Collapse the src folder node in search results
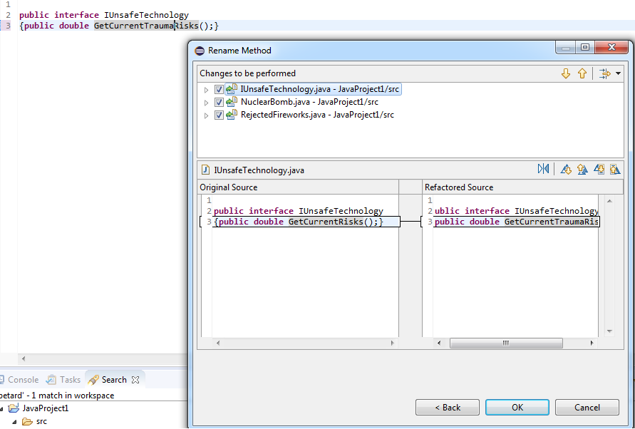The height and width of the screenshot is (429, 635). pyautogui.click(x=14, y=422)
